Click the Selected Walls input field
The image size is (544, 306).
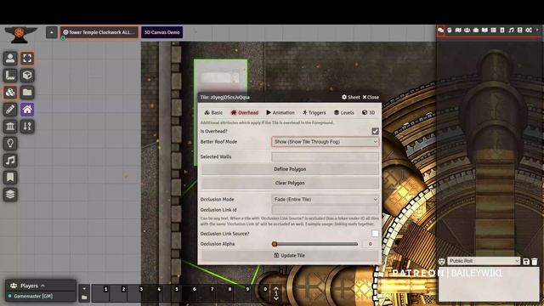click(x=325, y=156)
